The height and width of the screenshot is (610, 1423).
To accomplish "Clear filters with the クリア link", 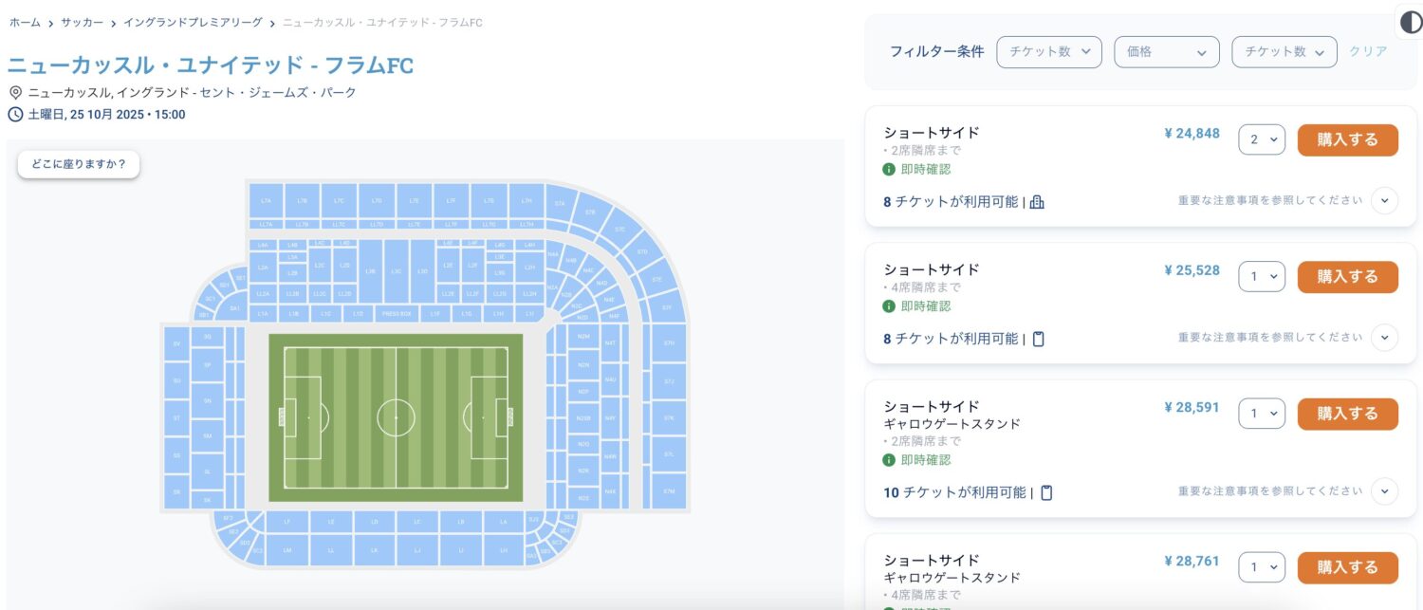I will pyautogui.click(x=1368, y=52).
